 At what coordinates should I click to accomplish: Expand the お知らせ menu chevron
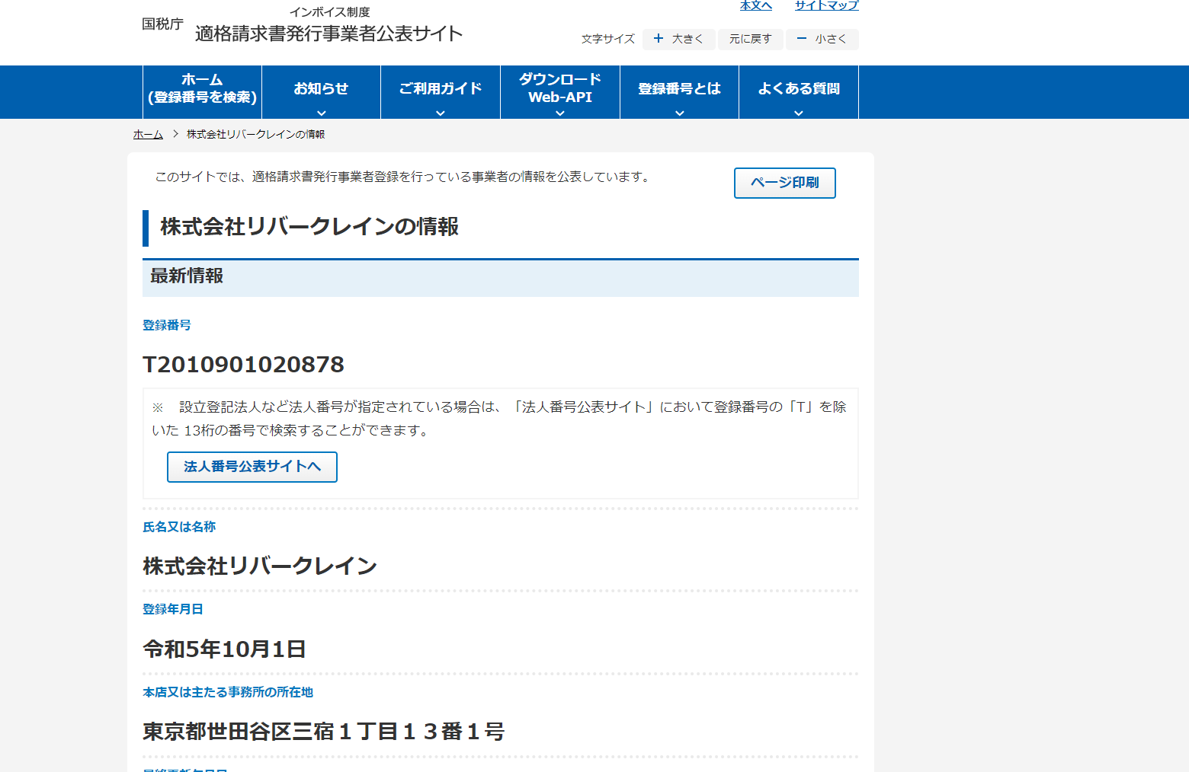point(322,113)
